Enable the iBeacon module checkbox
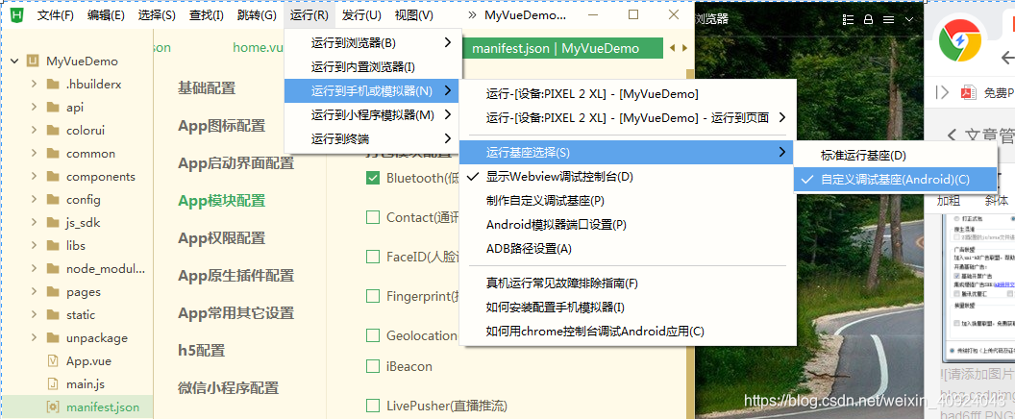The image size is (1015, 419). click(373, 366)
